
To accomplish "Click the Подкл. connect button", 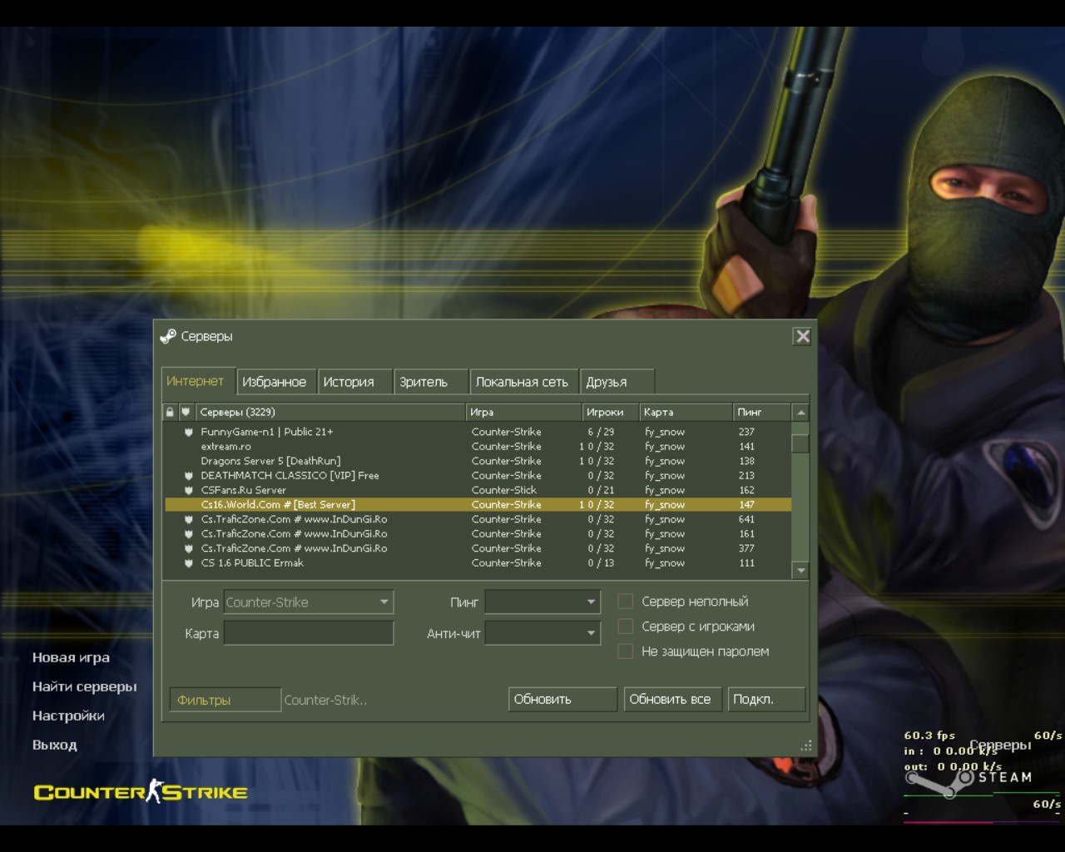I will pos(766,700).
